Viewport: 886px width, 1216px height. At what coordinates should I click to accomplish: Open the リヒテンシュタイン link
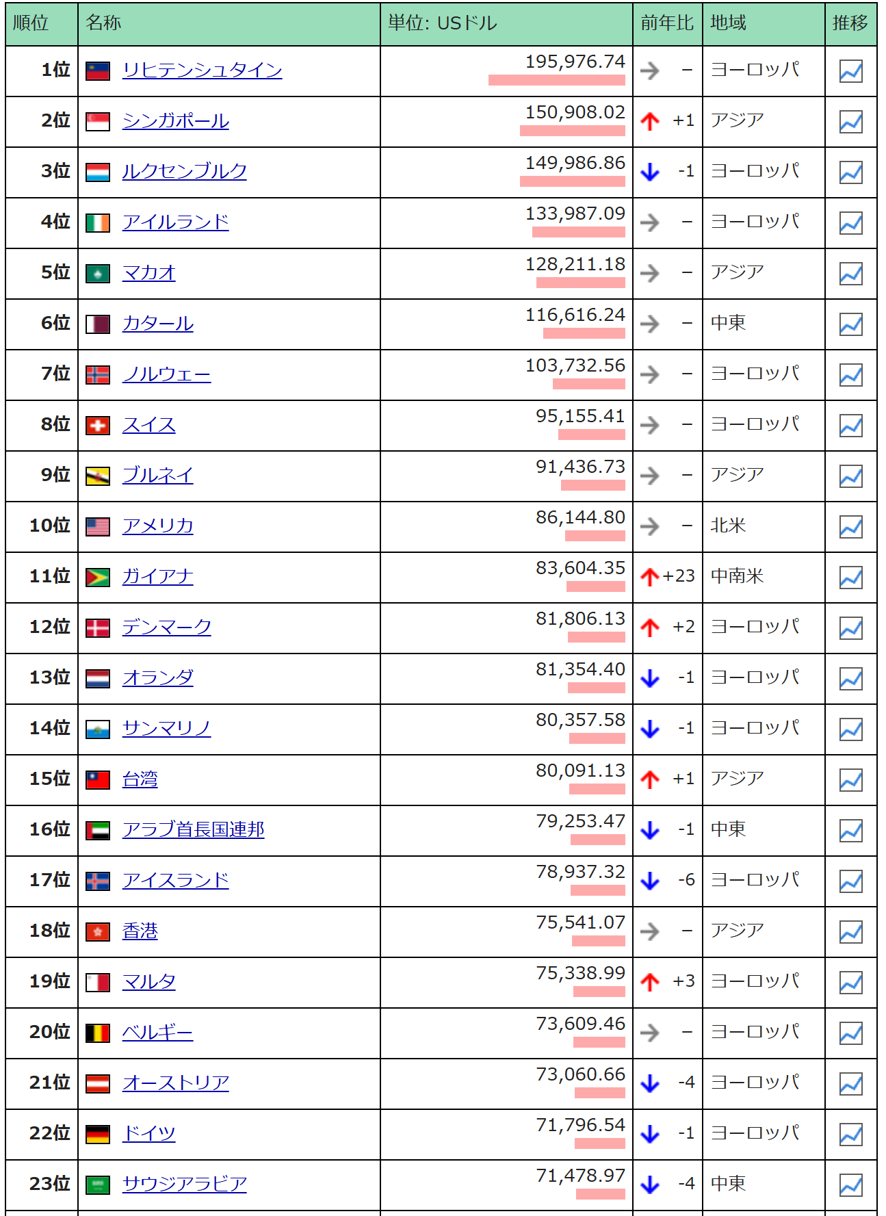coord(202,70)
